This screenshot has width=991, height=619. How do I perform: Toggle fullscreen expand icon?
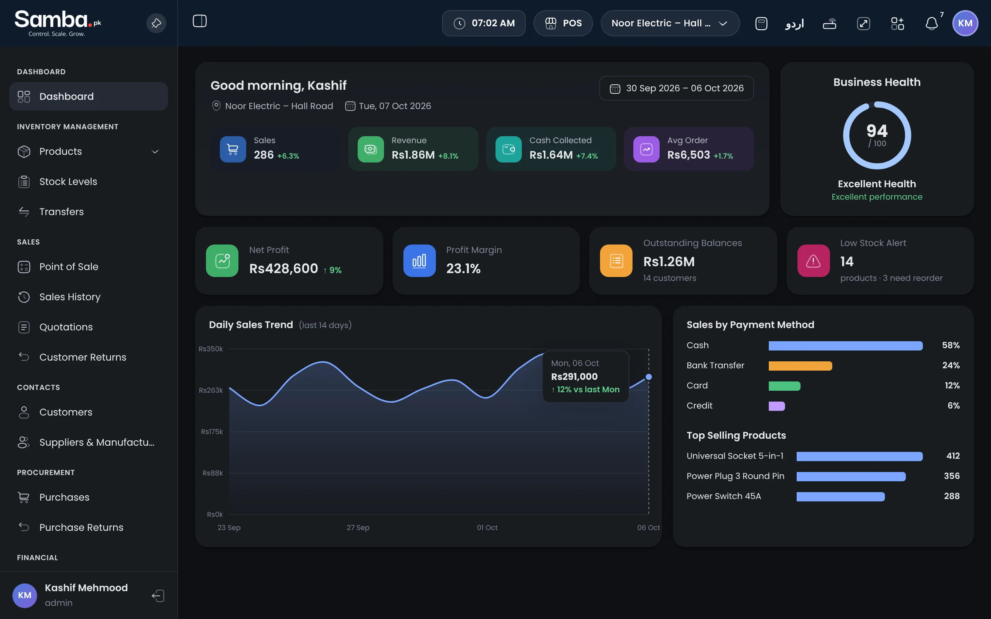[863, 23]
